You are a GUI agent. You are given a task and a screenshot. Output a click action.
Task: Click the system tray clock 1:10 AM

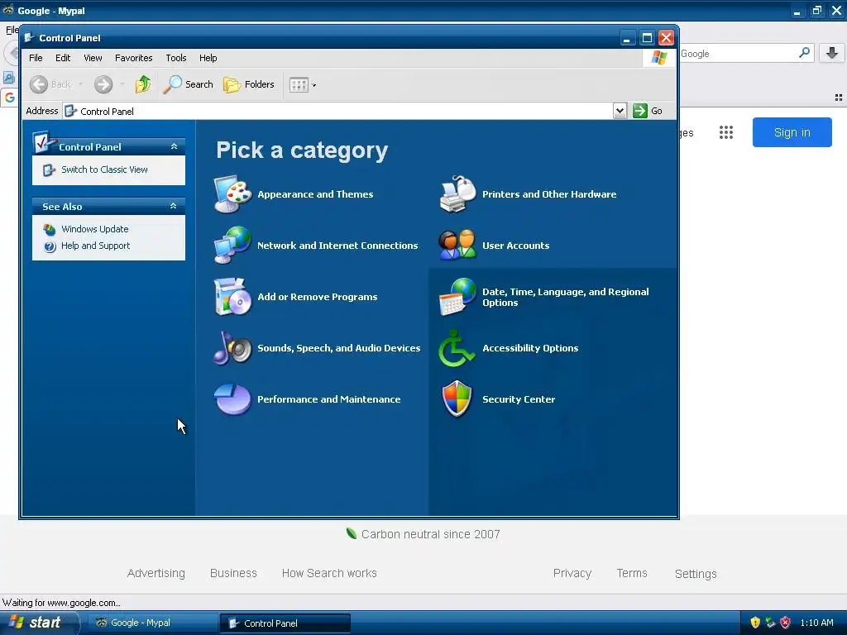point(816,623)
